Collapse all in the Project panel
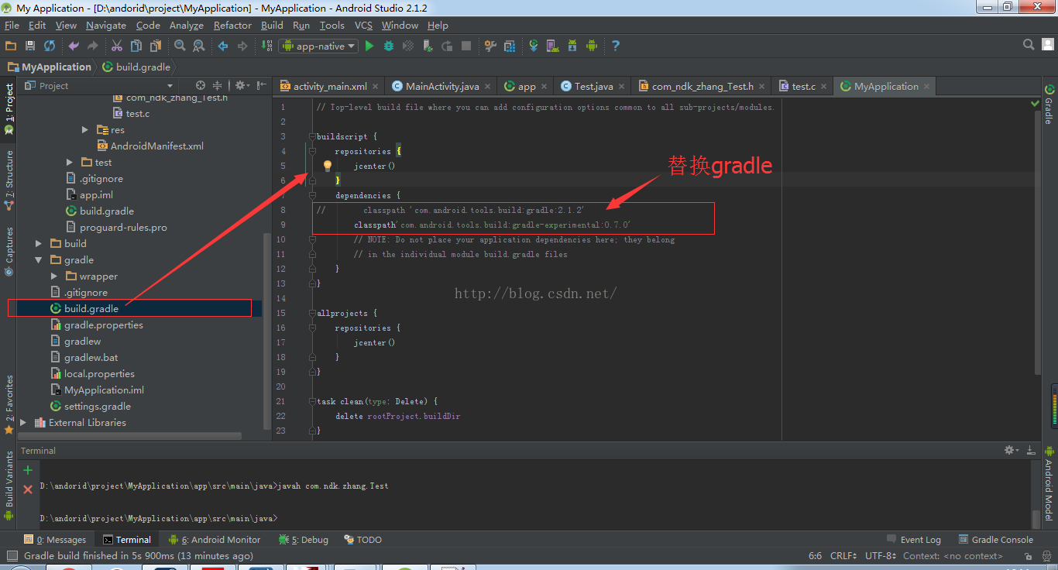Viewport: 1058px width, 570px height. coord(218,85)
